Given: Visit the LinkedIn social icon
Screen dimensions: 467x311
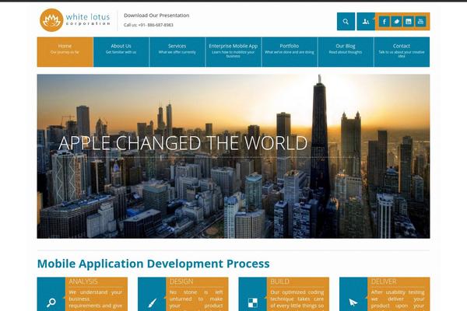Looking at the screenshot, I should pos(409,22).
